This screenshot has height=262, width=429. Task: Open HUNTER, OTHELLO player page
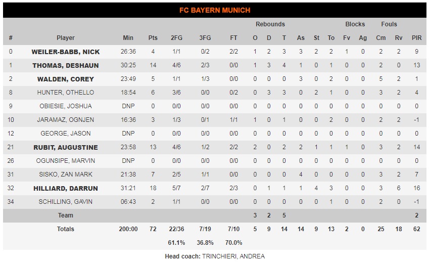click(65, 93)
